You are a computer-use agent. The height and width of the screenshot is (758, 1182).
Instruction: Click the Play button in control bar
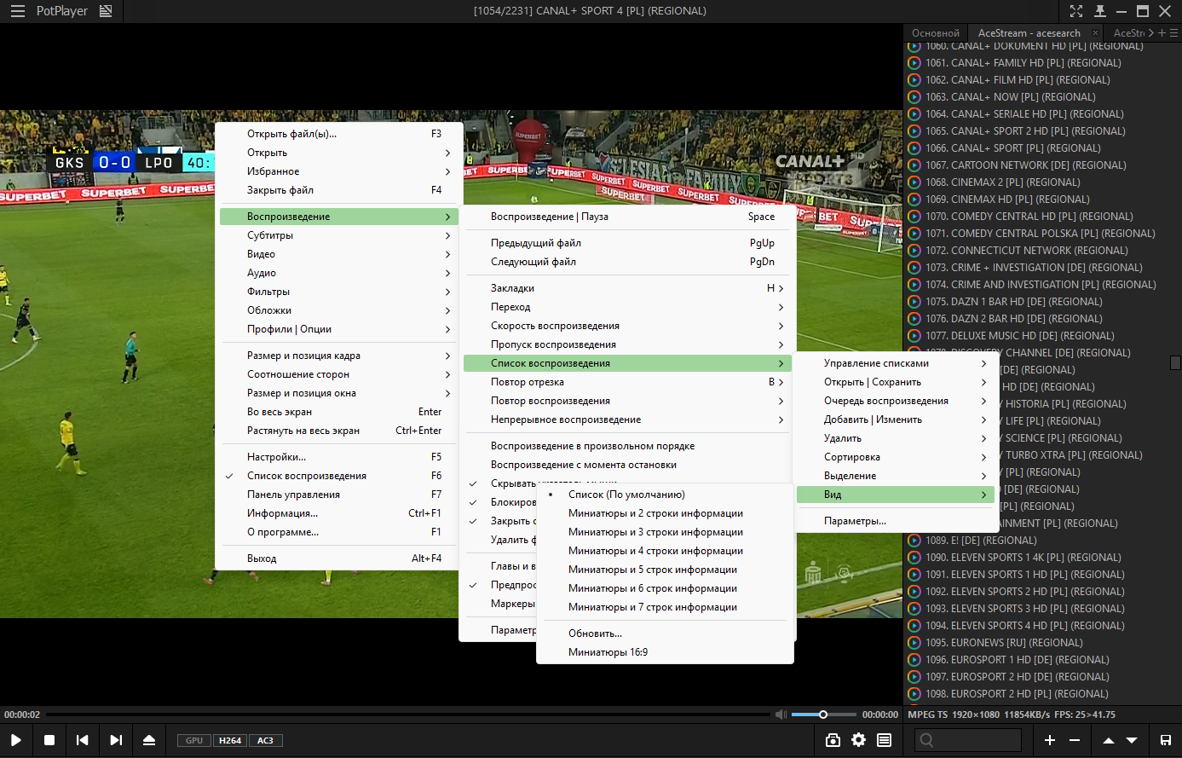pos(15,740)
